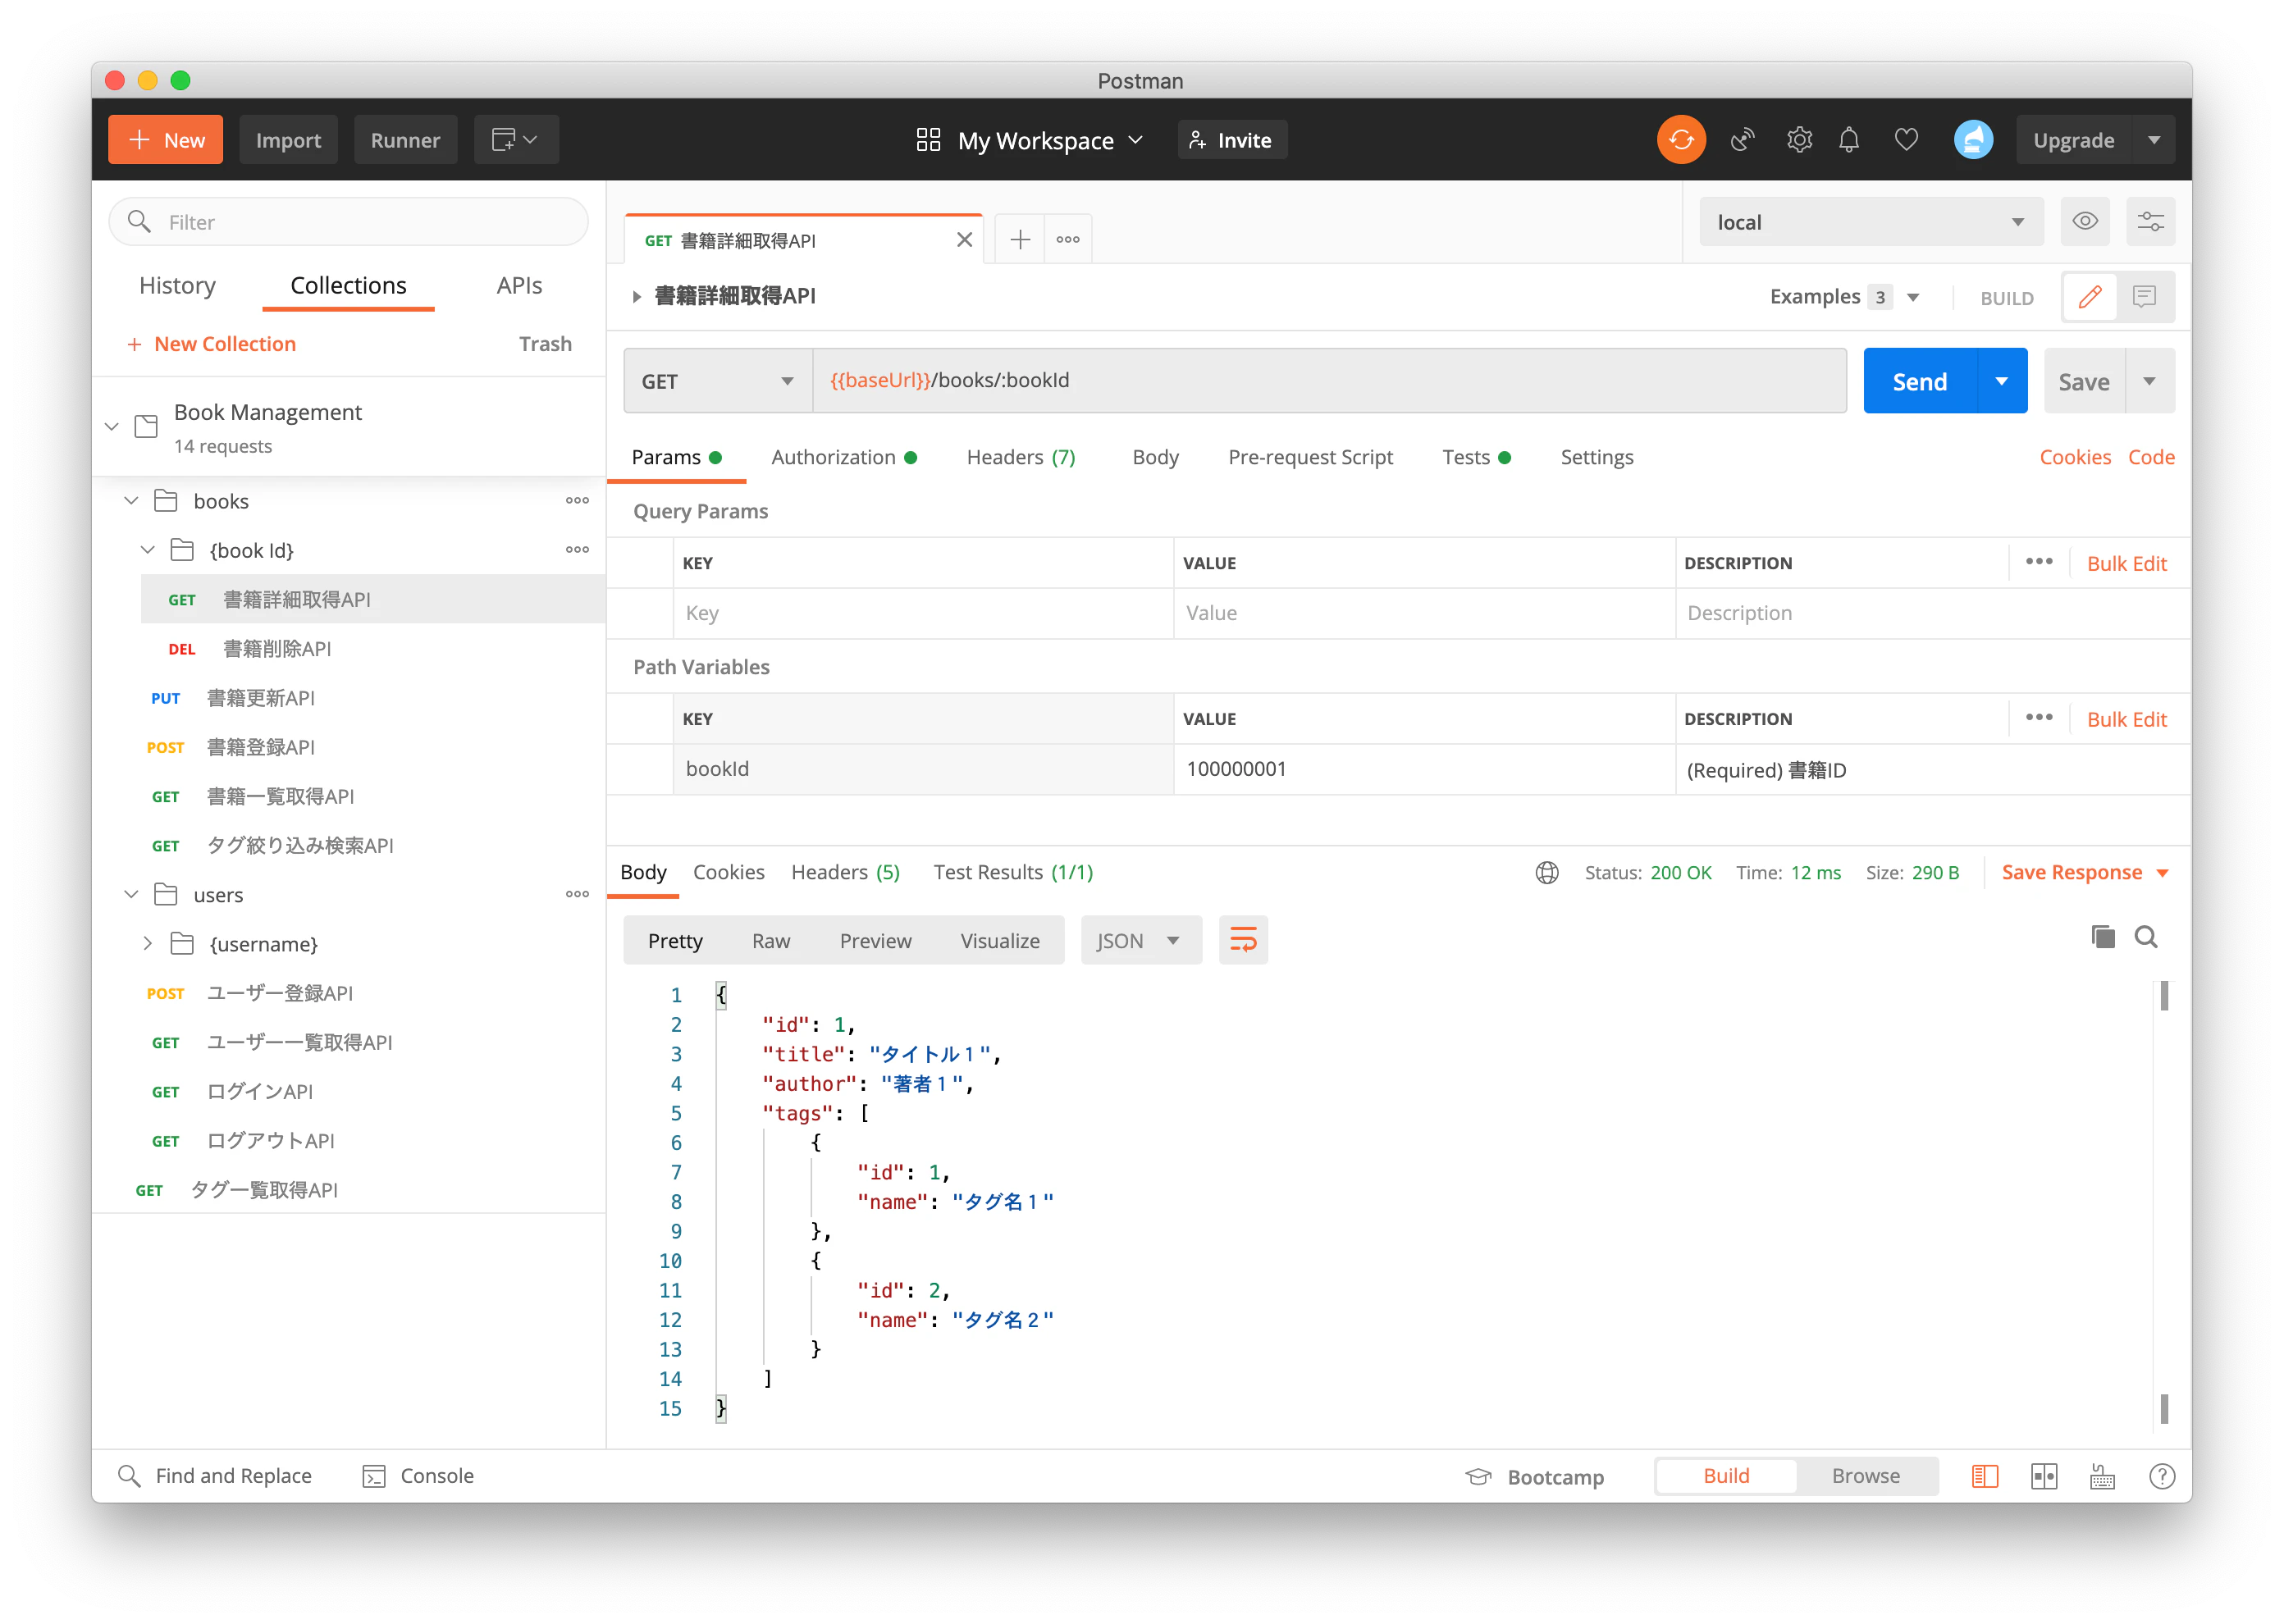Click the sync status icon
Viewport: 2284px width, 1624px height.
1680,140
